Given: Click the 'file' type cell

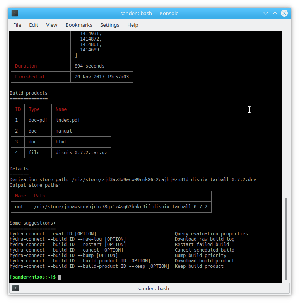Looking at the screenshot, I should click(34, 153).
